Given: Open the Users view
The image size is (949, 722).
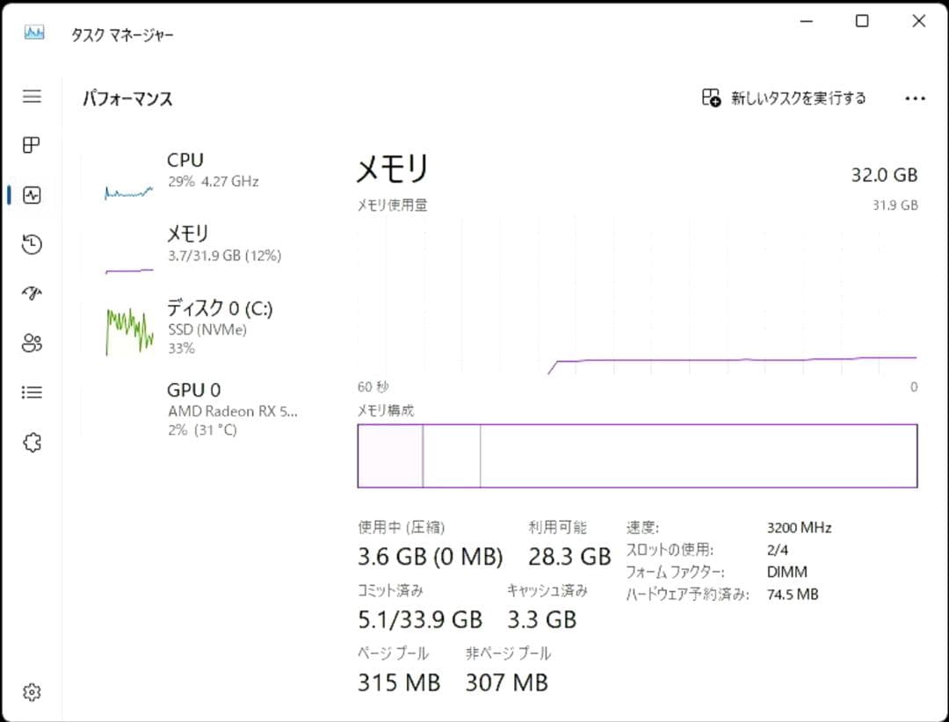Looking at the screenshot, I should 32,343.
